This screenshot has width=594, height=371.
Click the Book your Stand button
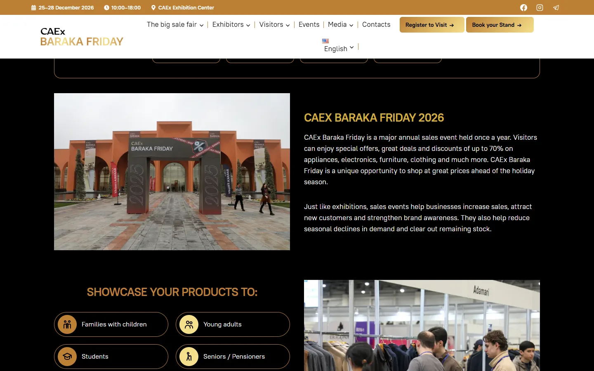coord(500,25)
